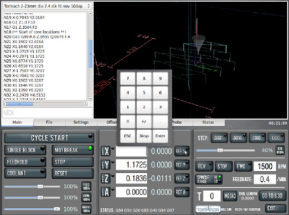Tap the Bksp key on keypad
The height and width of the screenshot is (215, 289).
pos(144,136)
